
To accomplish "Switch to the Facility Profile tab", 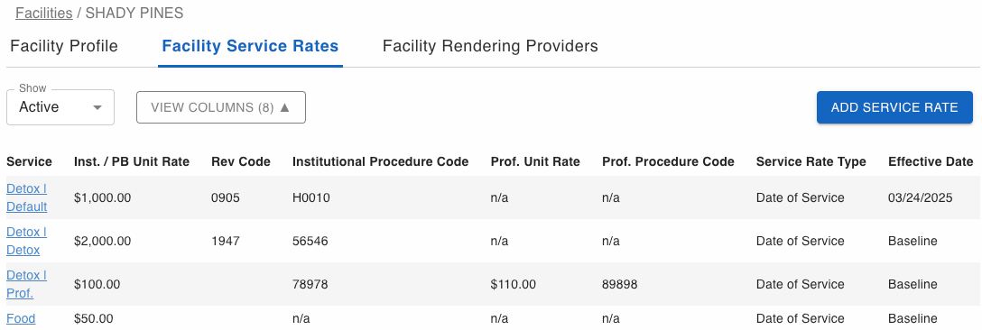I will pos(64,46).
